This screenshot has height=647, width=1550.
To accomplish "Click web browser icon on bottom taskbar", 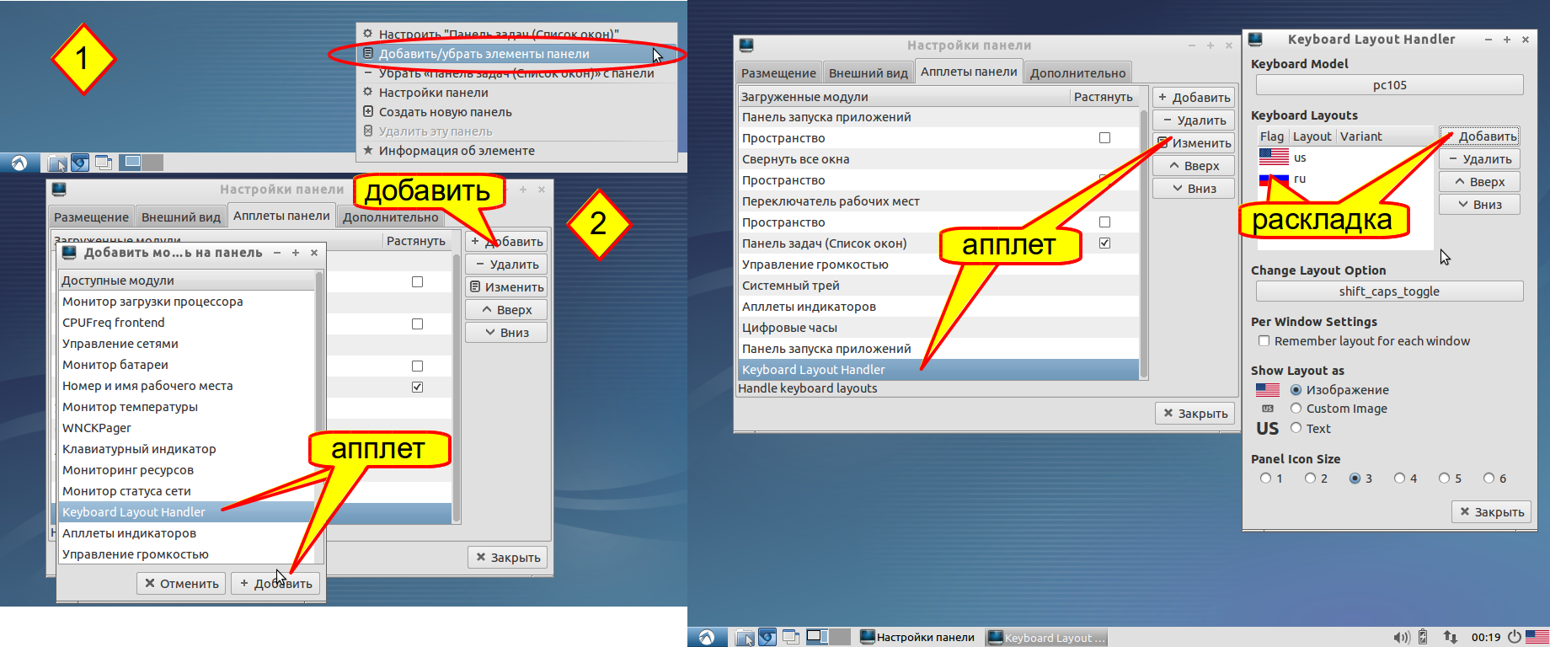I will (x=767, y=637).
